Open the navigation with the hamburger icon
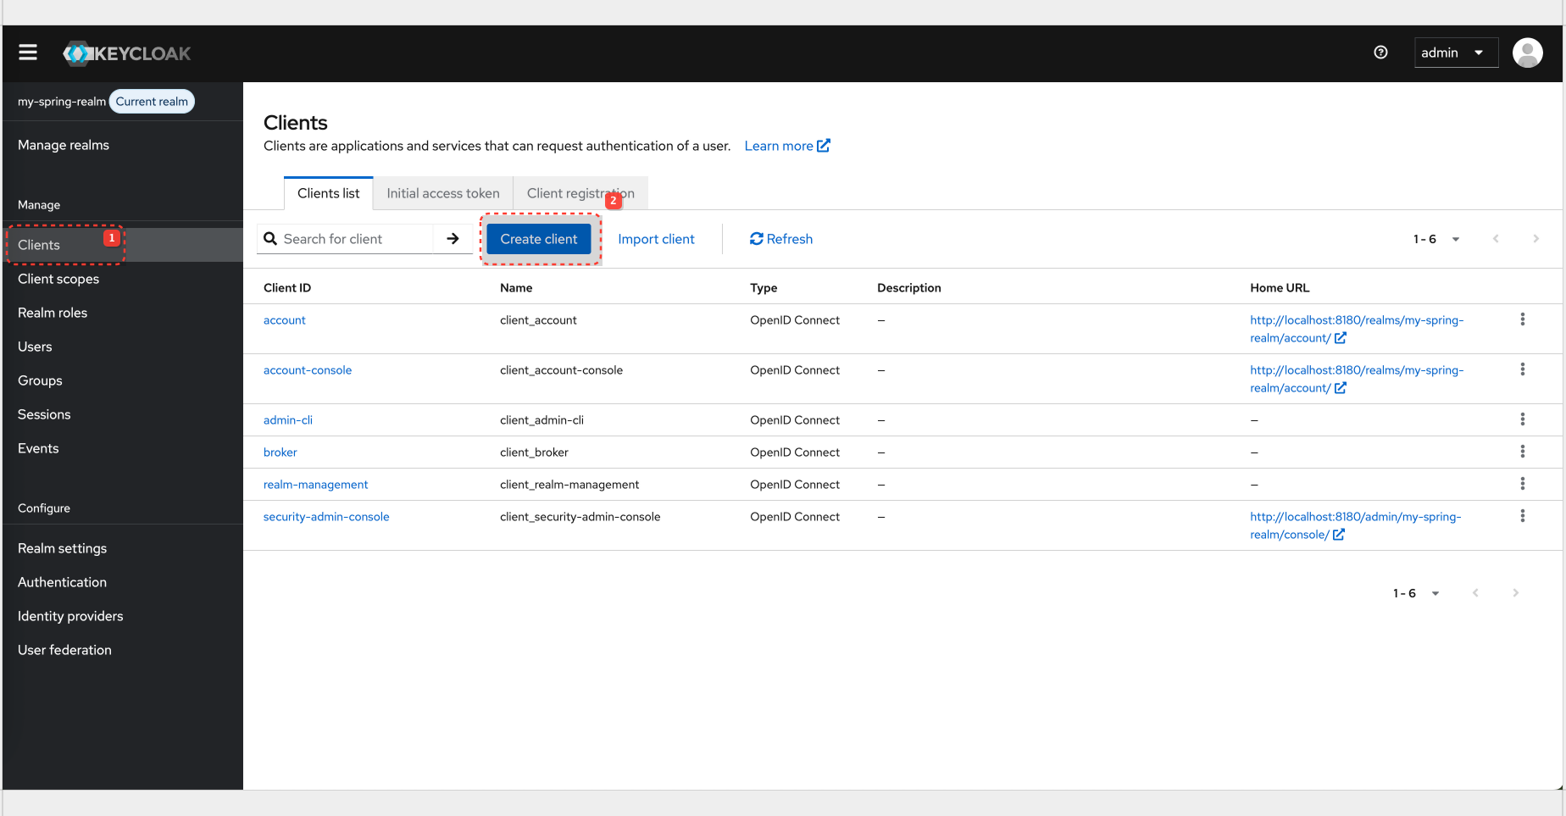The height and width of the screenshot is (816, 1566). pos(27,52)
